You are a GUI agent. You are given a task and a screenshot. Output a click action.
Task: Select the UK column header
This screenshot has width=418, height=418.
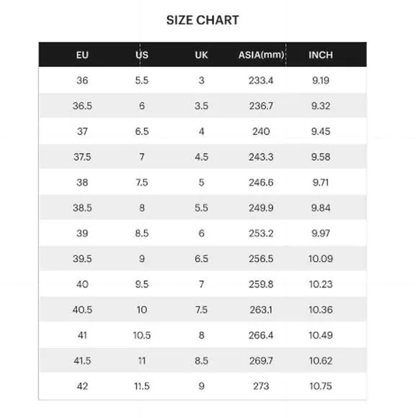coord(201,55)
